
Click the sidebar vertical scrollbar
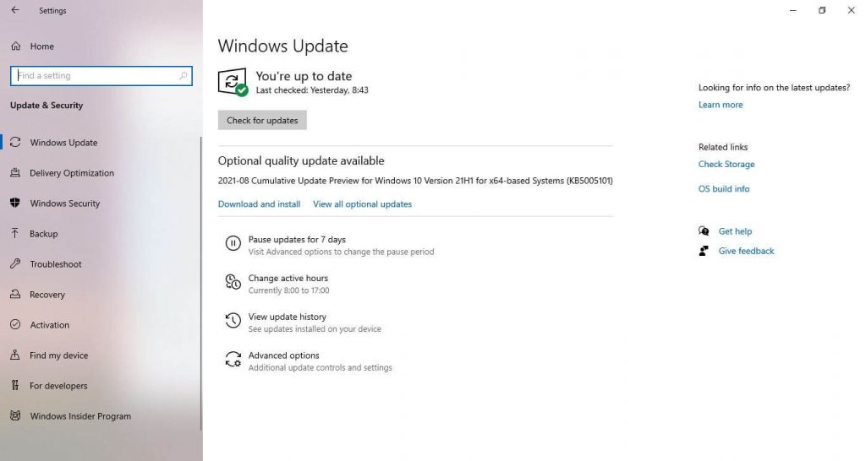pos(201,284)
